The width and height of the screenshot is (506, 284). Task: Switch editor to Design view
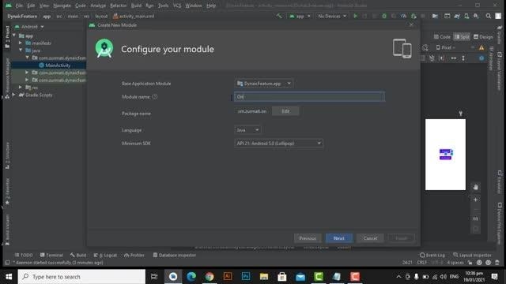click(483, 37)
